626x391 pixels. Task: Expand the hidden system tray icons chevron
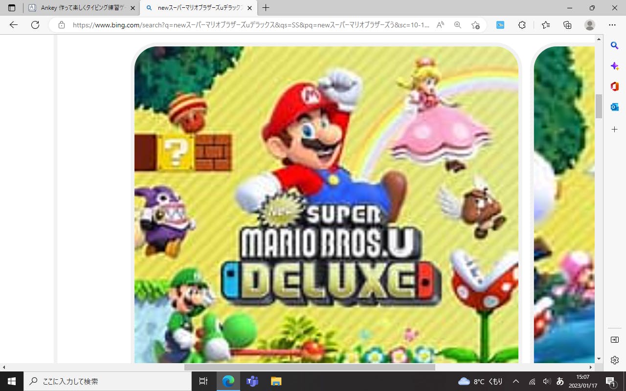[x=515, y=381]
